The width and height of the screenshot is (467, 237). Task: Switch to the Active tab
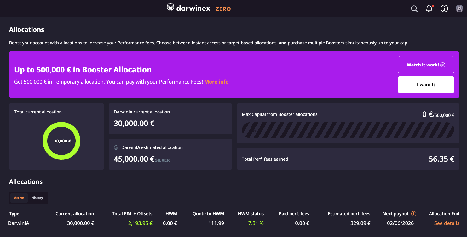pos(19,198)
